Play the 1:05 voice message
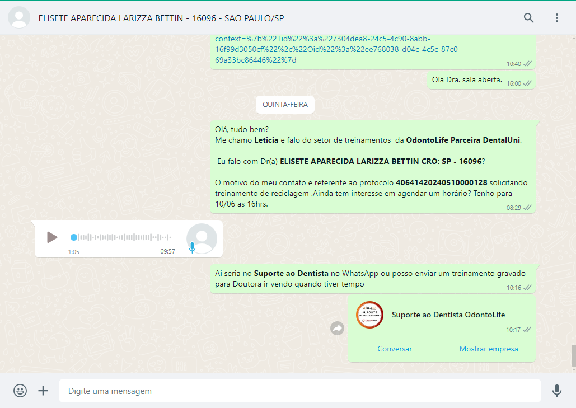The height and width of the screenshot is (408, 576). 52,237
